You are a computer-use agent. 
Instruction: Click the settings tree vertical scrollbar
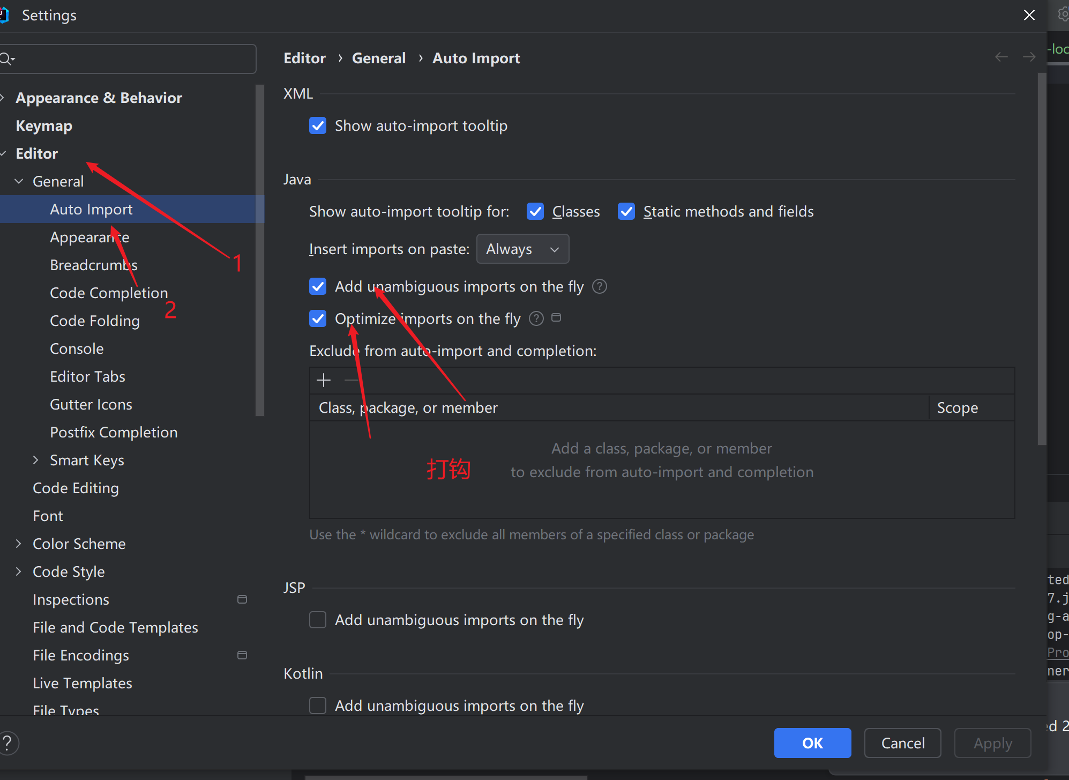coord(260,250)
